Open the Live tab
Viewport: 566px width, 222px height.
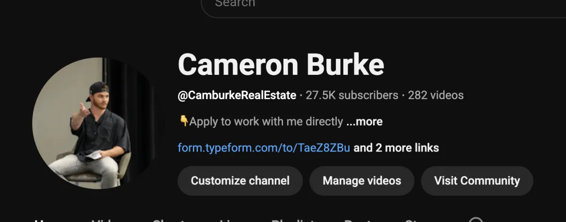tap(230, 220)
